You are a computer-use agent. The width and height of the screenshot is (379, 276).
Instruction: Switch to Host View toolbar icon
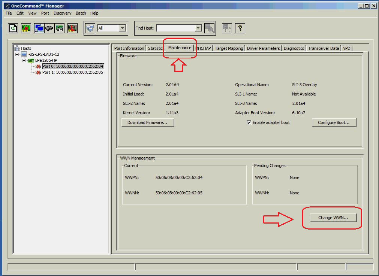pyautogui.click(x=39, y=28)
